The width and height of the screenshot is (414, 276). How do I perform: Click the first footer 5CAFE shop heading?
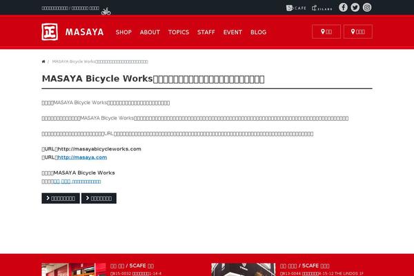(x=132, y=266)
